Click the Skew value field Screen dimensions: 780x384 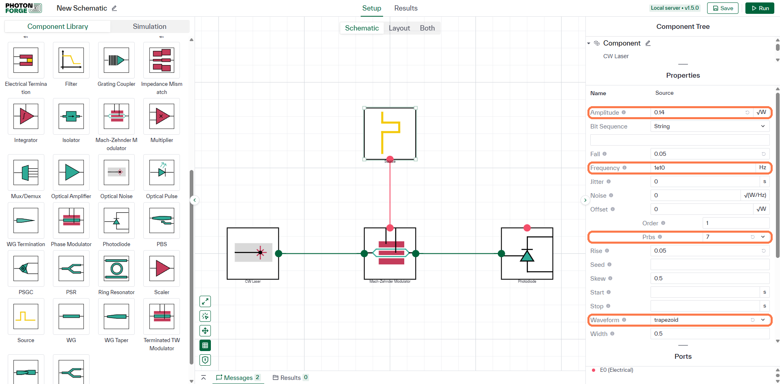(x=710, y=278)
